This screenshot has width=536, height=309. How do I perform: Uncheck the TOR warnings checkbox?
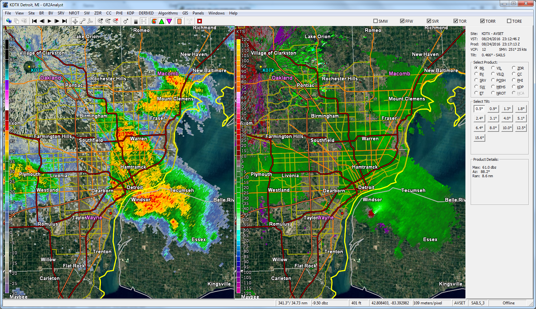pyautogui.click(x=456, y=21)
